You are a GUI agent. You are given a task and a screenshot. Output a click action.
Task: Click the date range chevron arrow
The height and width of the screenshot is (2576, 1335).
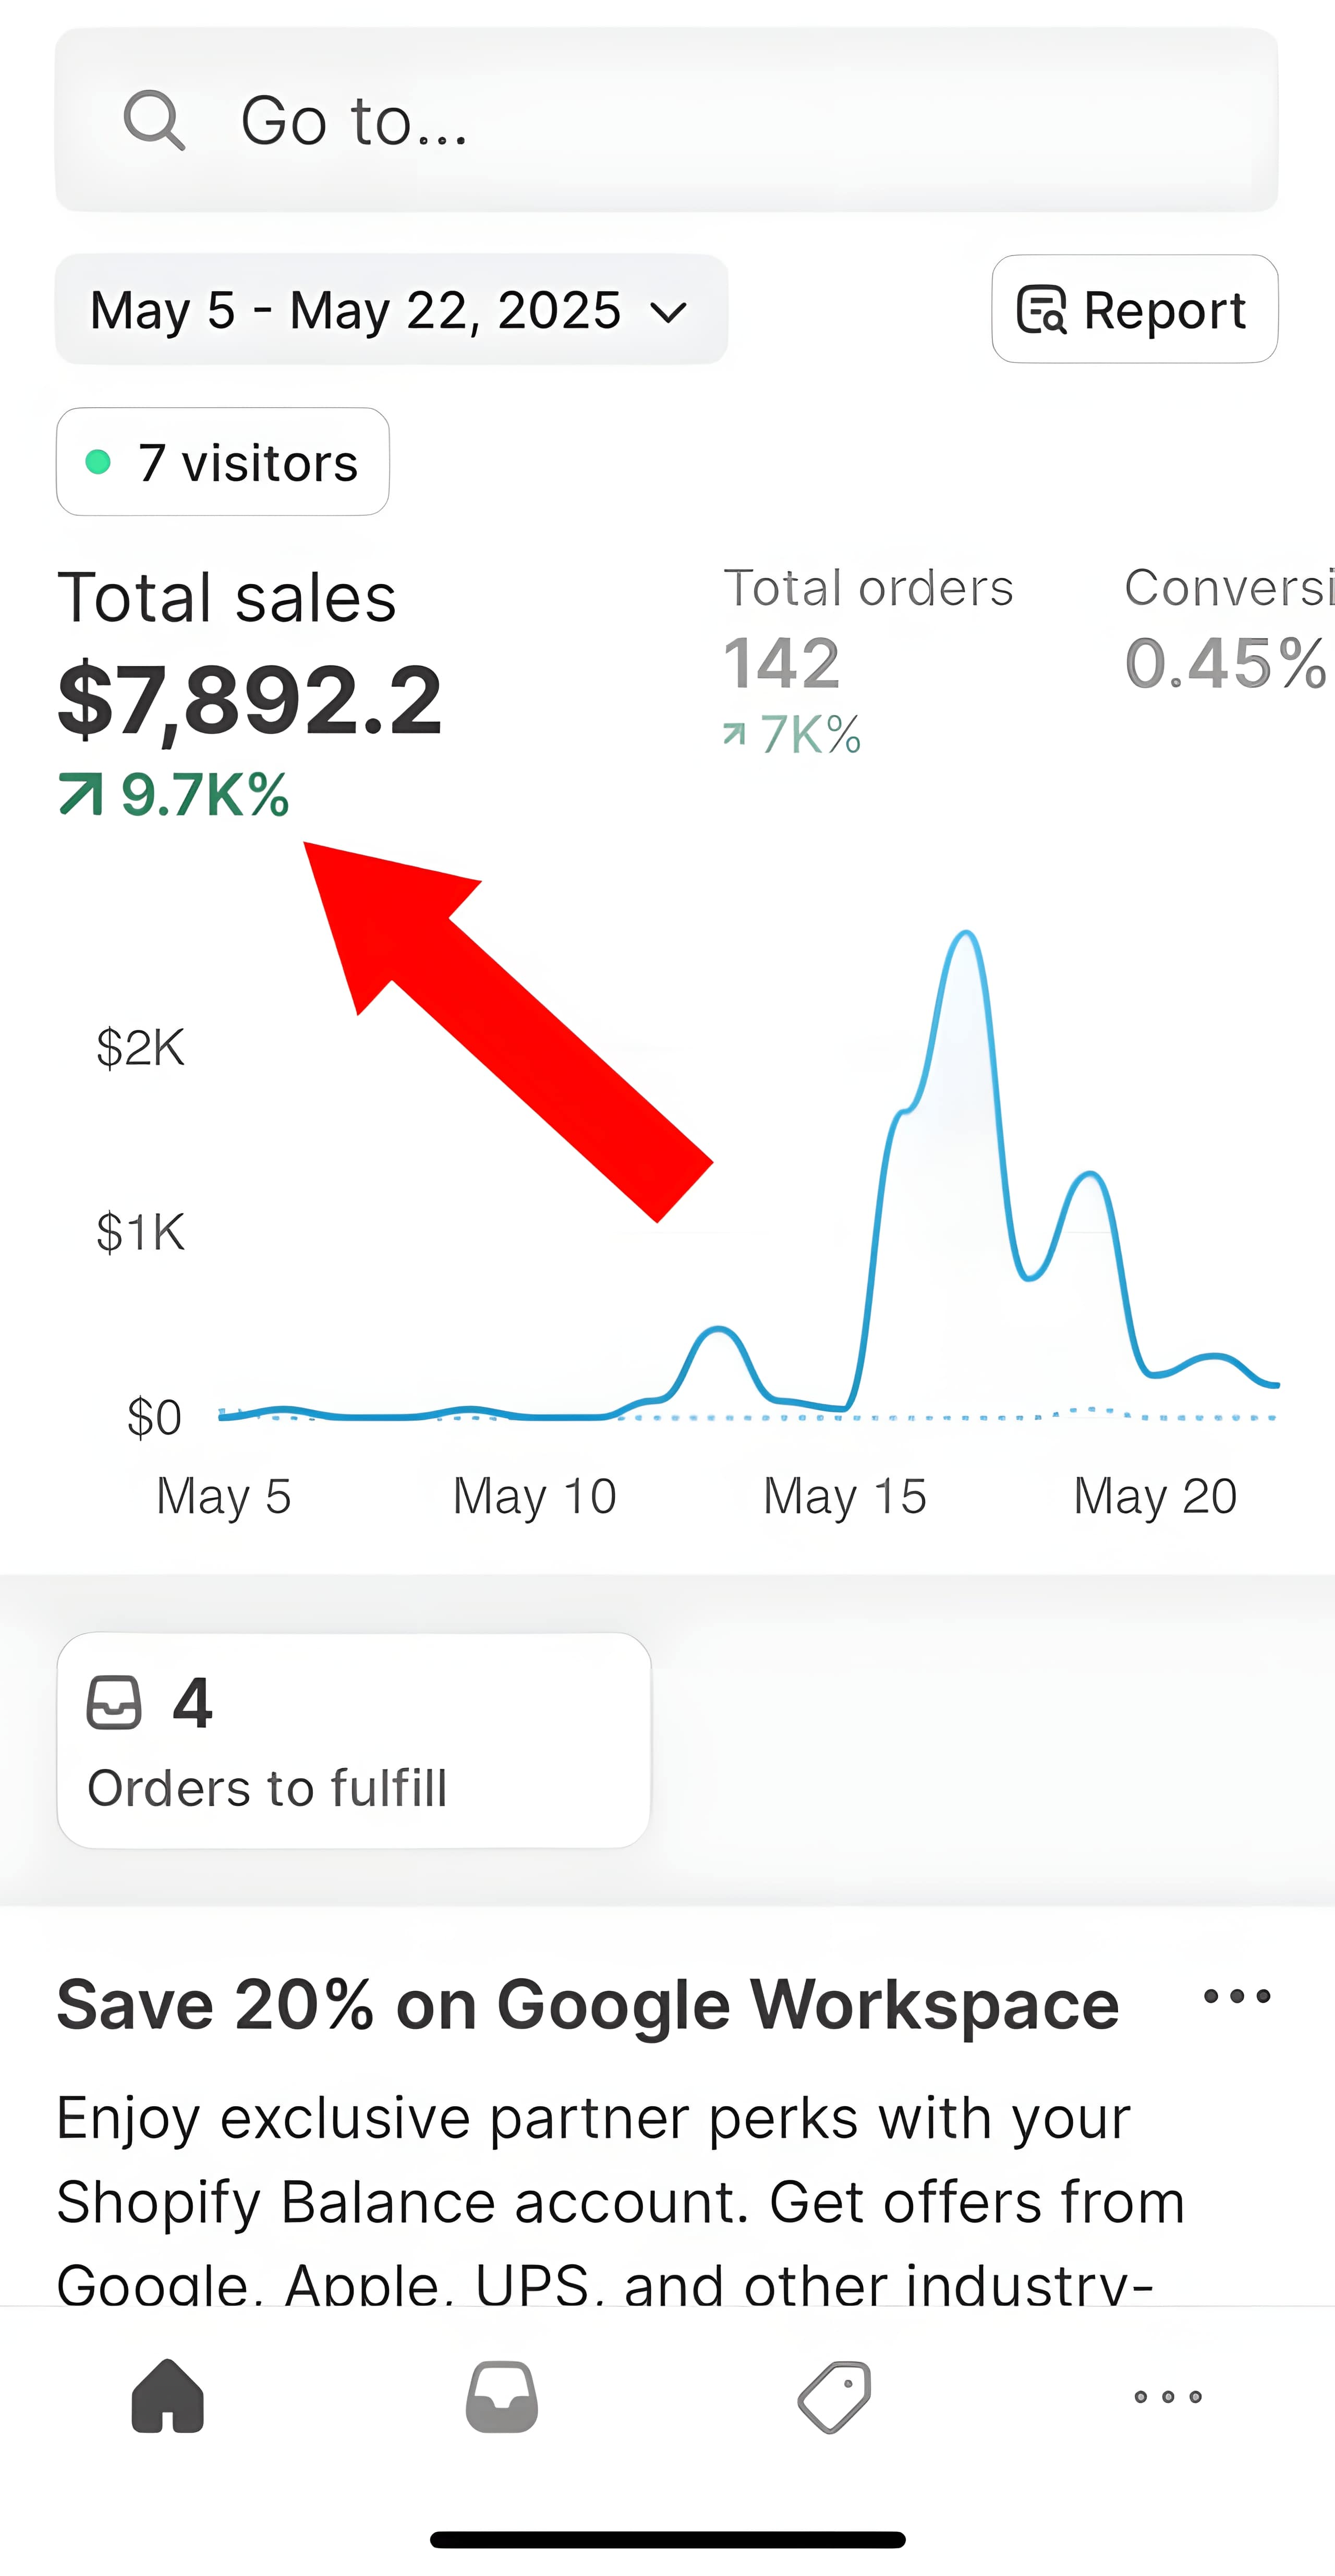[668, 312]
